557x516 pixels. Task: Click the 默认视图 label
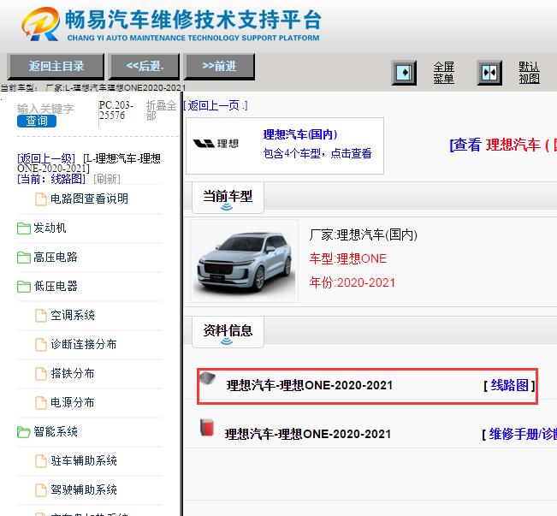coord(529,73)
